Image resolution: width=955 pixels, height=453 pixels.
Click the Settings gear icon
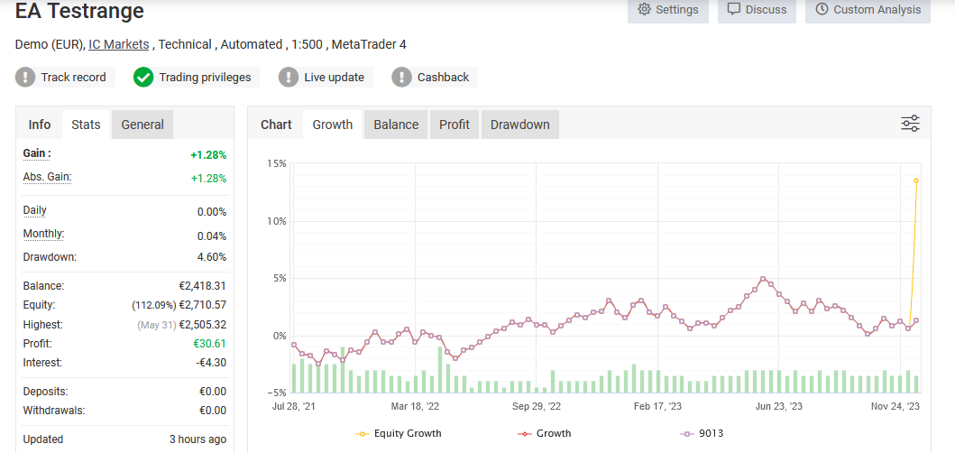click(644, 10)
